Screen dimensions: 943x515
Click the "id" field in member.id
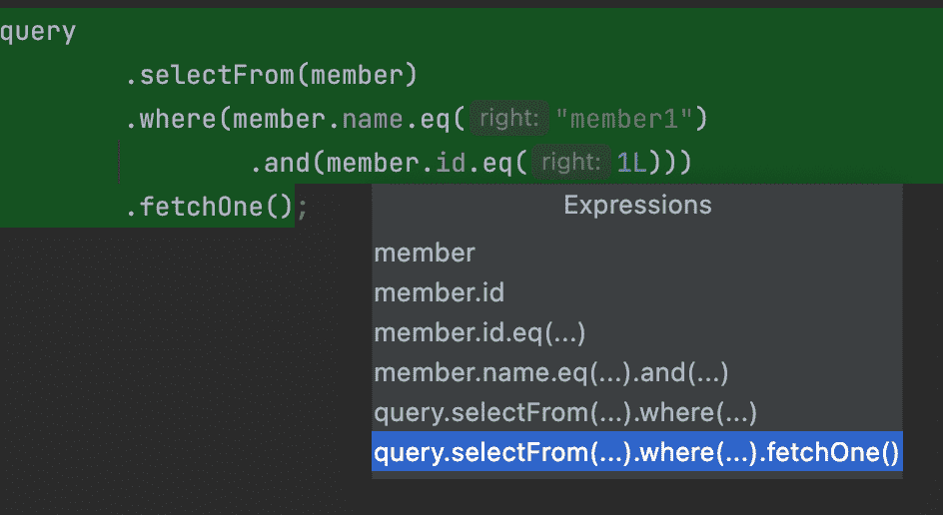point(452,163)
